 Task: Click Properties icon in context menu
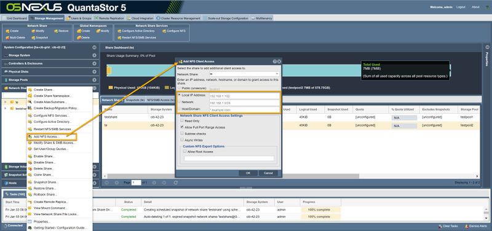click(x=30, y=222)
